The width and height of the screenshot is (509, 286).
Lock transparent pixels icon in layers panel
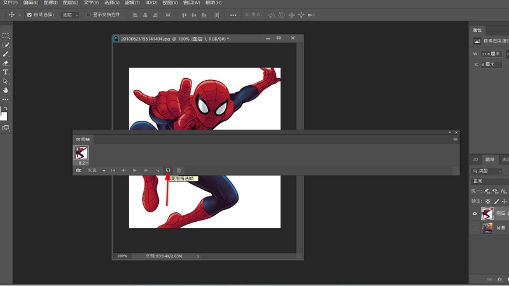pyautogui.click(x=487, y=201)
